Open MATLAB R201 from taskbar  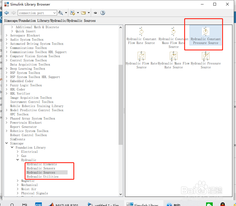point(63,204)
